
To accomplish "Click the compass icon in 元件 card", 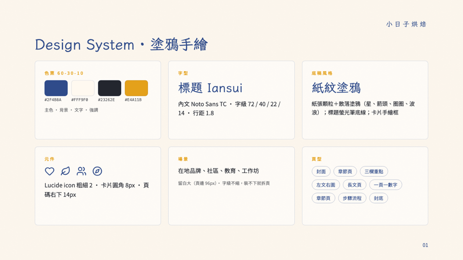I will click(97, 171).
